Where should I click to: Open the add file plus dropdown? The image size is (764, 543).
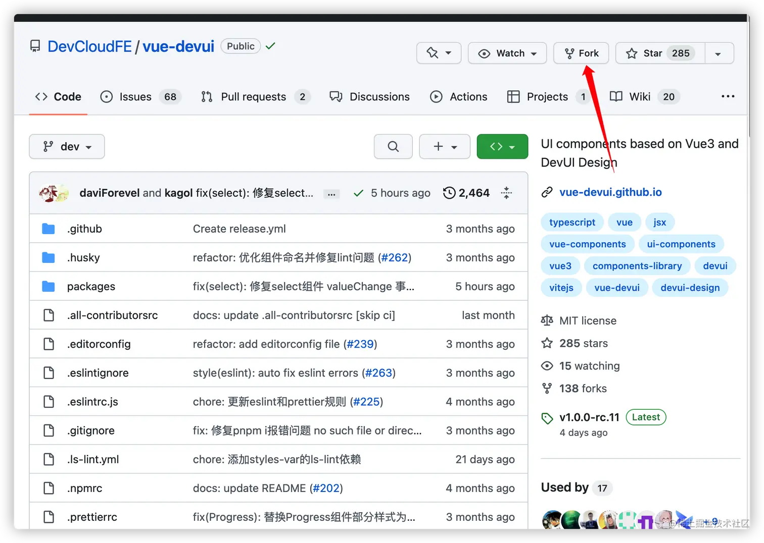(445, 146)
